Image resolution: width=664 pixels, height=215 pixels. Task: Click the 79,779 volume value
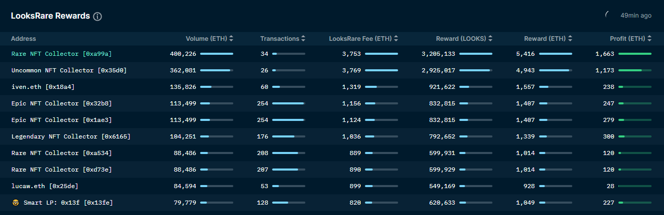point(185,203)
